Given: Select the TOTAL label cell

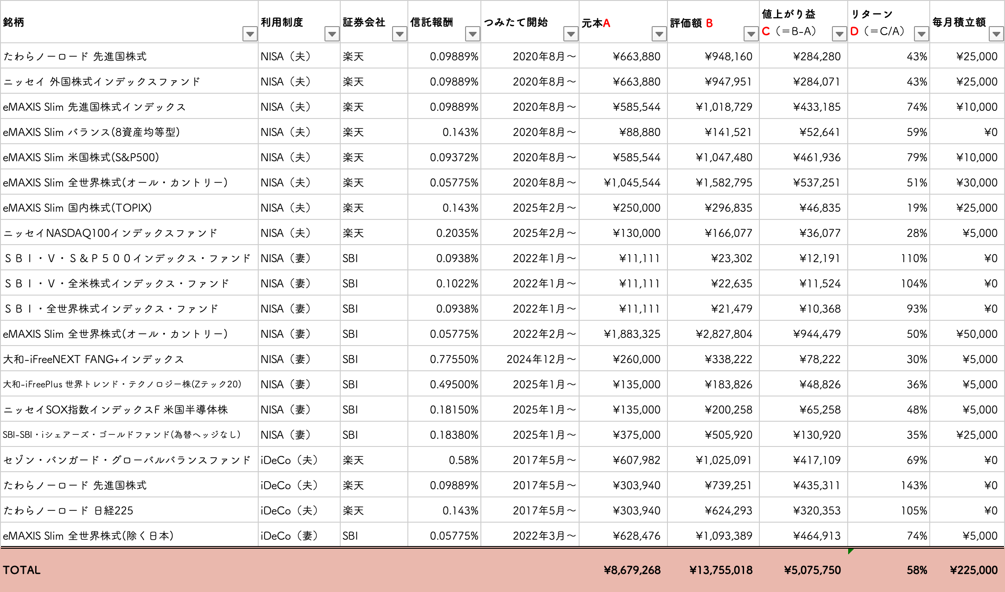Looking at the screenshot, I should 22,570.
